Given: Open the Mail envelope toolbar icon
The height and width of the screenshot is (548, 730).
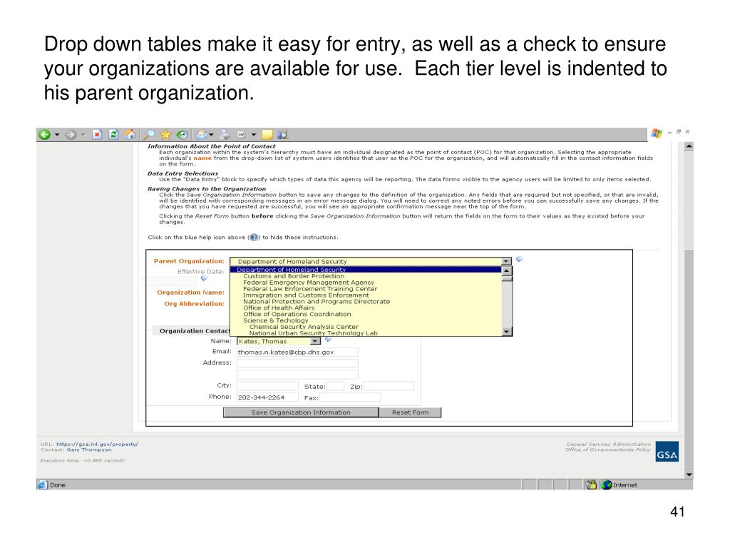Looking at the screenshot, I should pyautogui.click(x=201, y=135).
